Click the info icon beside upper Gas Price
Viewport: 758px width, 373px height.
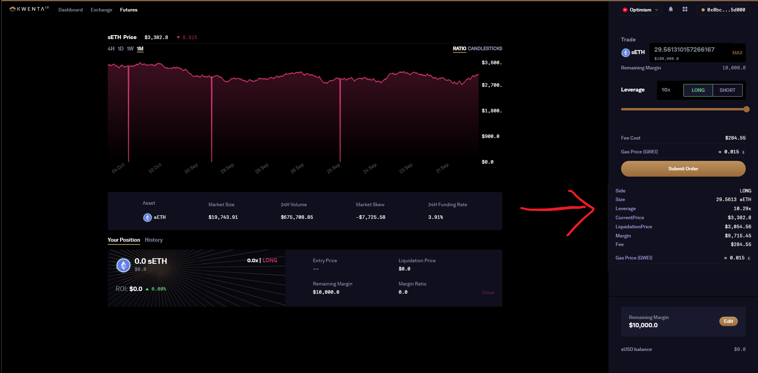[743, 152]
